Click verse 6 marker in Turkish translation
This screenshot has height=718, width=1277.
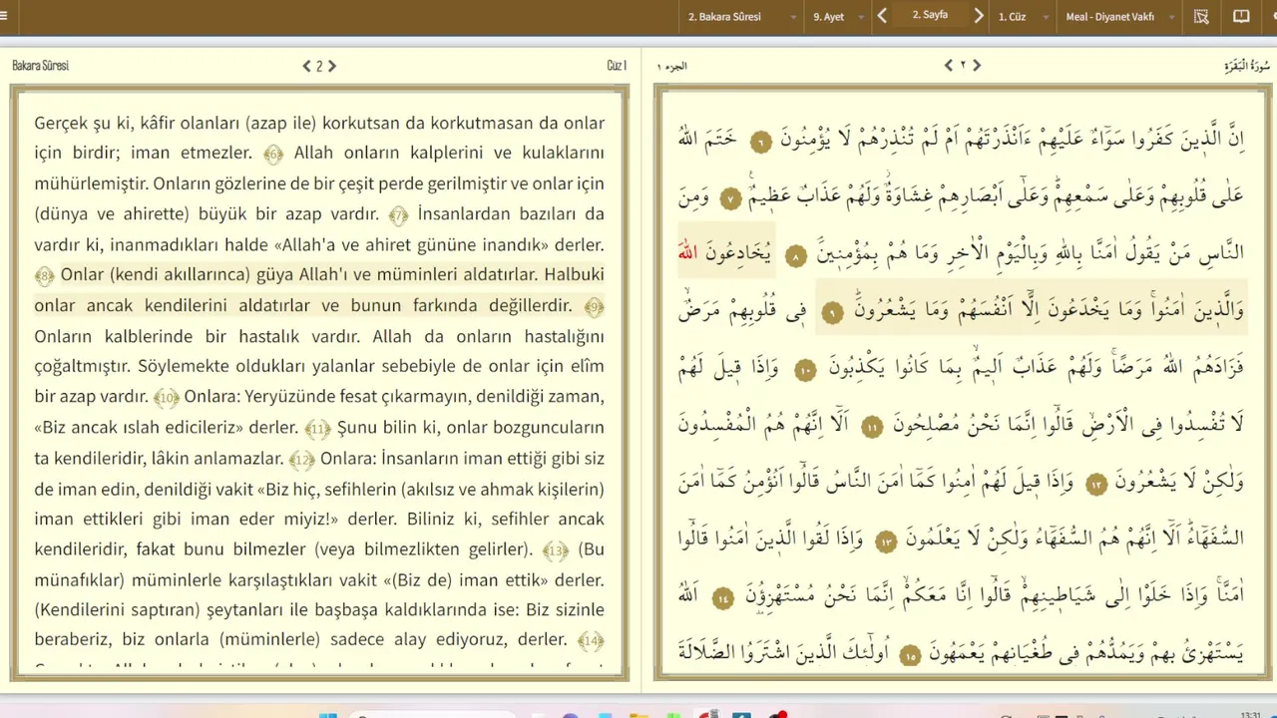point(273,155)
